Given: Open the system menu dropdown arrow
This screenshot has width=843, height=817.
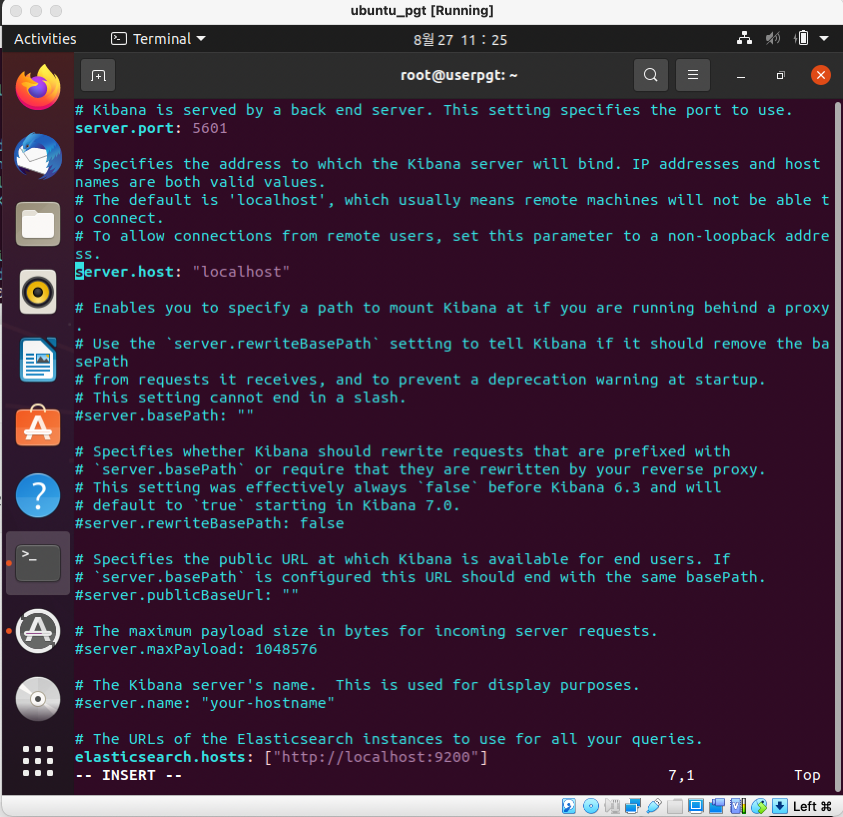Looking at the screenshot, I should 824,38.
